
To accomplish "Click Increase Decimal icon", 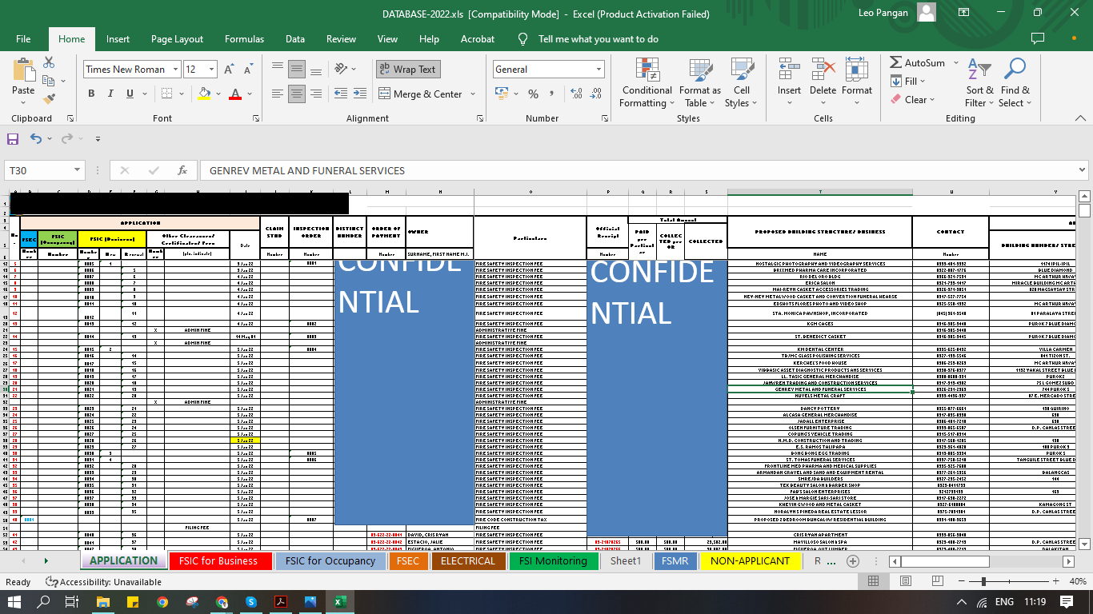I will (576, 94).
